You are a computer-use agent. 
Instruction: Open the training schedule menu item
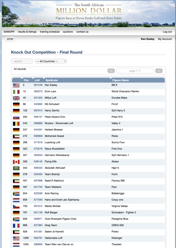pos(50,32)
